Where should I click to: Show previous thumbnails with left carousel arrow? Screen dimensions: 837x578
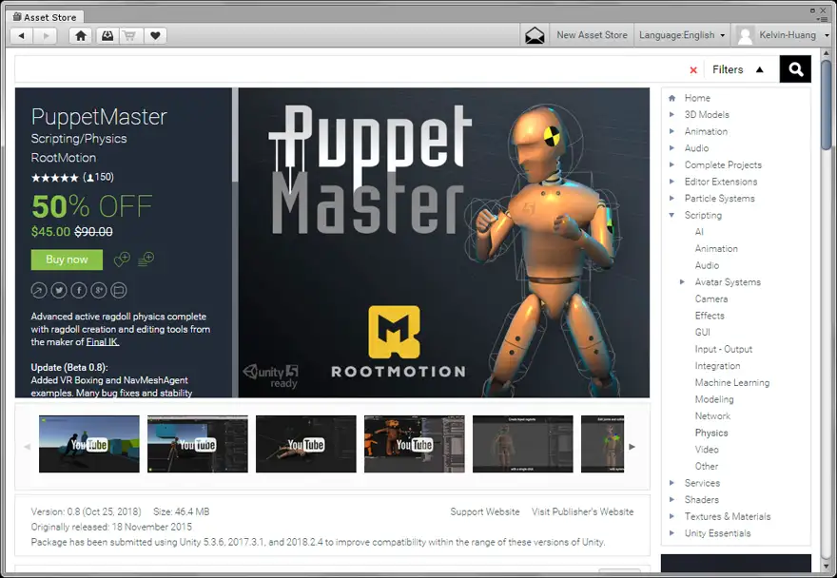pyautogui.click(x=27, y=447)
